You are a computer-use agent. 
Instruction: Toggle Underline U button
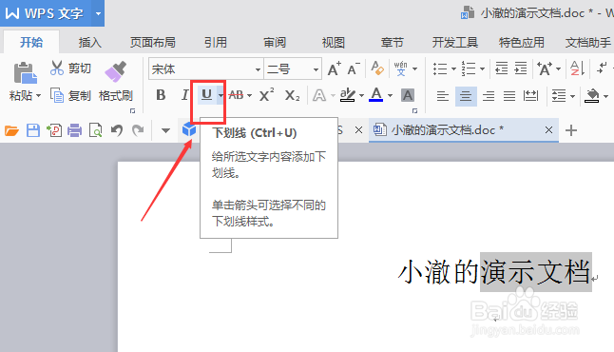click(207, 95)
